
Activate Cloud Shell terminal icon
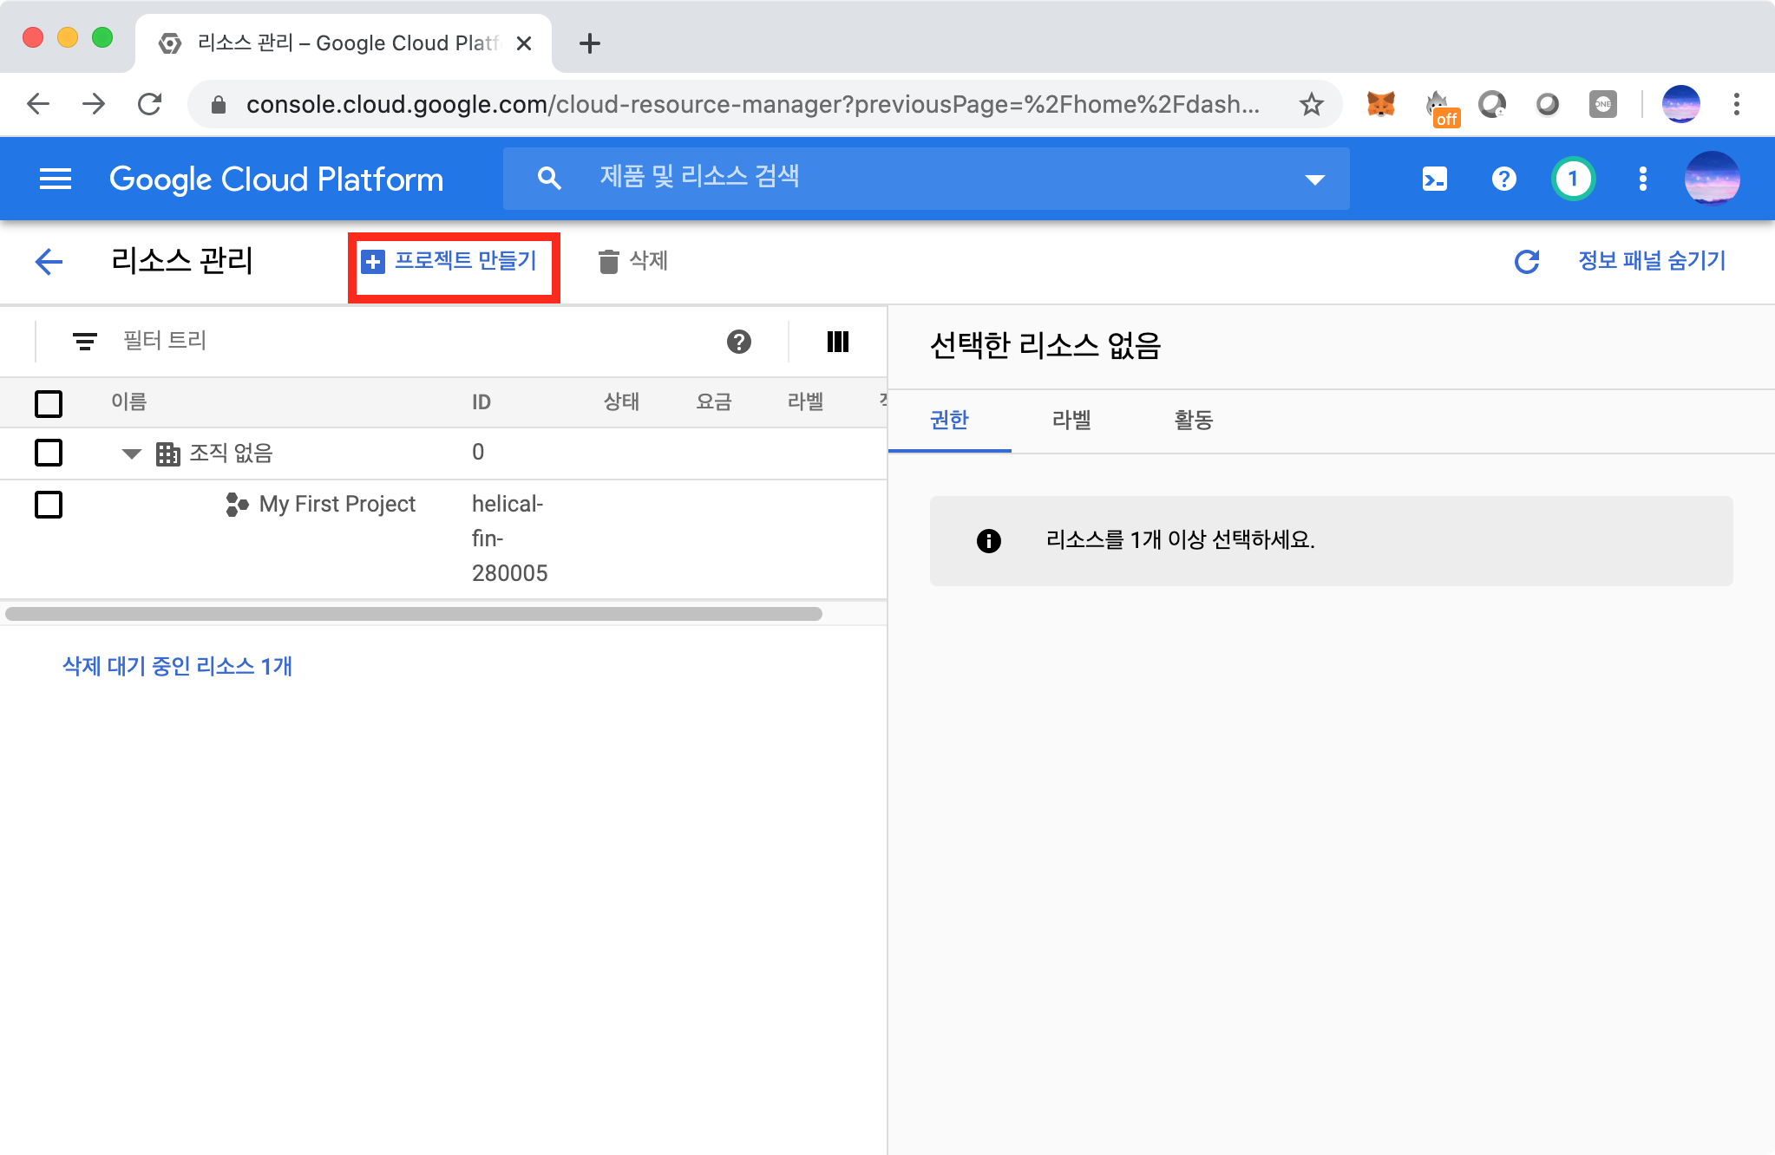(x=1435, y=179)
